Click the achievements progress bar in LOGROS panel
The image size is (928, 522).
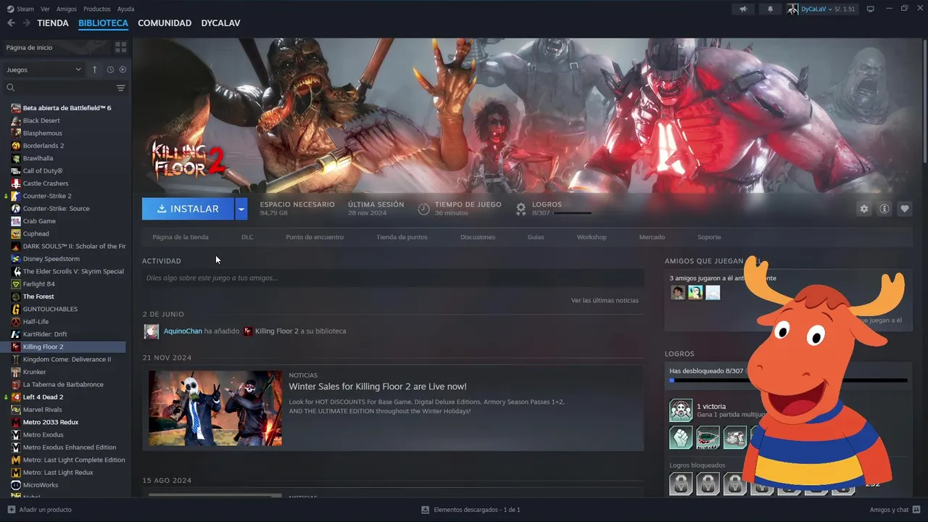coord(788,380)
